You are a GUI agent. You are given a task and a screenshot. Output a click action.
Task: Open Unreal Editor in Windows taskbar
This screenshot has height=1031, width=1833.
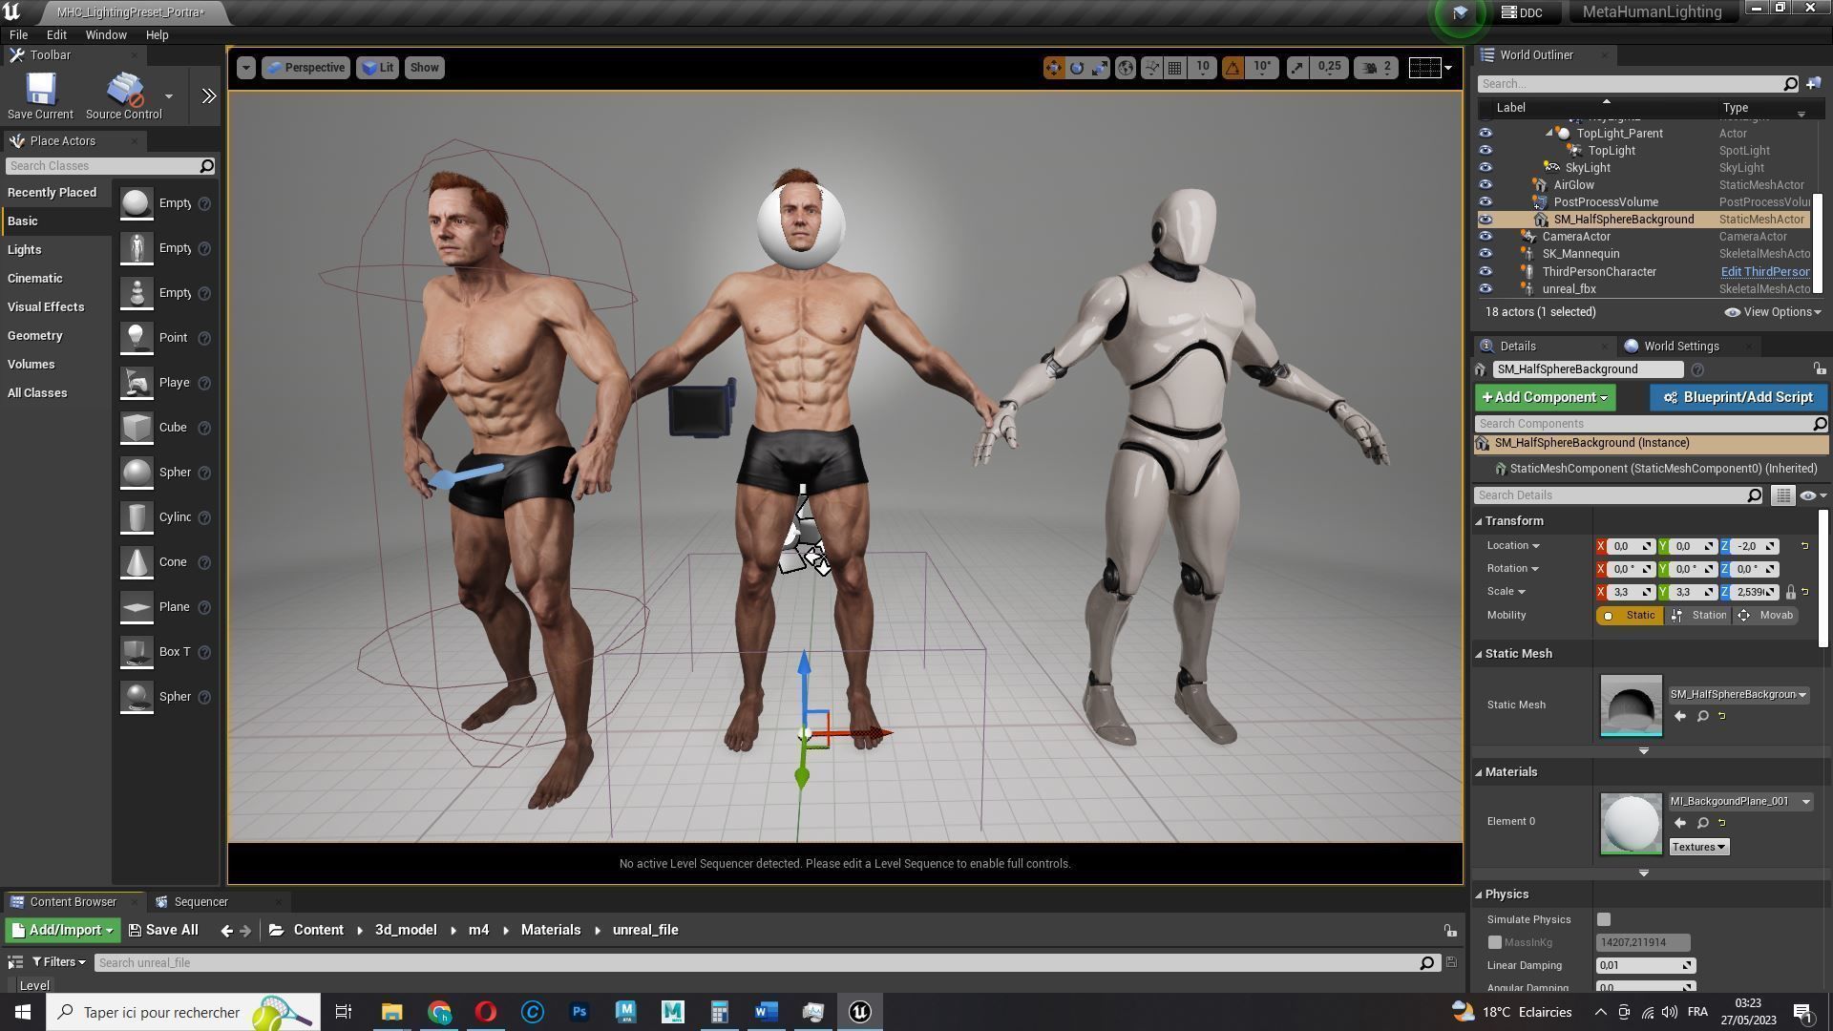[859, 1012]
